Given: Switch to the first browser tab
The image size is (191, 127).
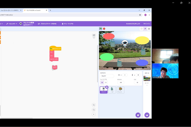Looking at the screenshot, I should 11,10.
